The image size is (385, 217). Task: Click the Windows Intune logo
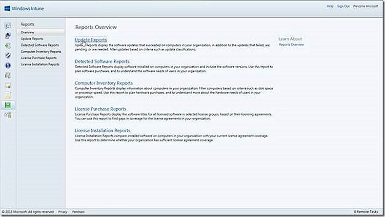point(24,9)
